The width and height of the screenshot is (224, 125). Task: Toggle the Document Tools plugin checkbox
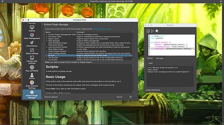tap(47, 37)
